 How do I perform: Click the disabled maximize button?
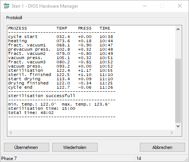pos(162,6)
